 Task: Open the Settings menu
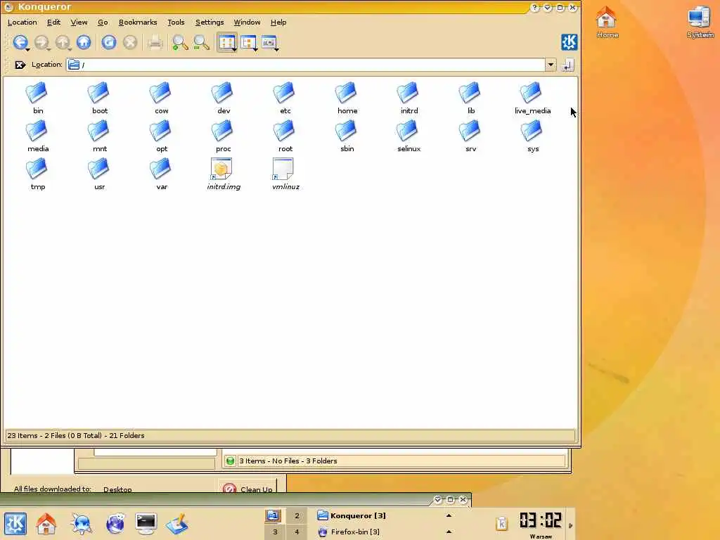tap(210, 22)
